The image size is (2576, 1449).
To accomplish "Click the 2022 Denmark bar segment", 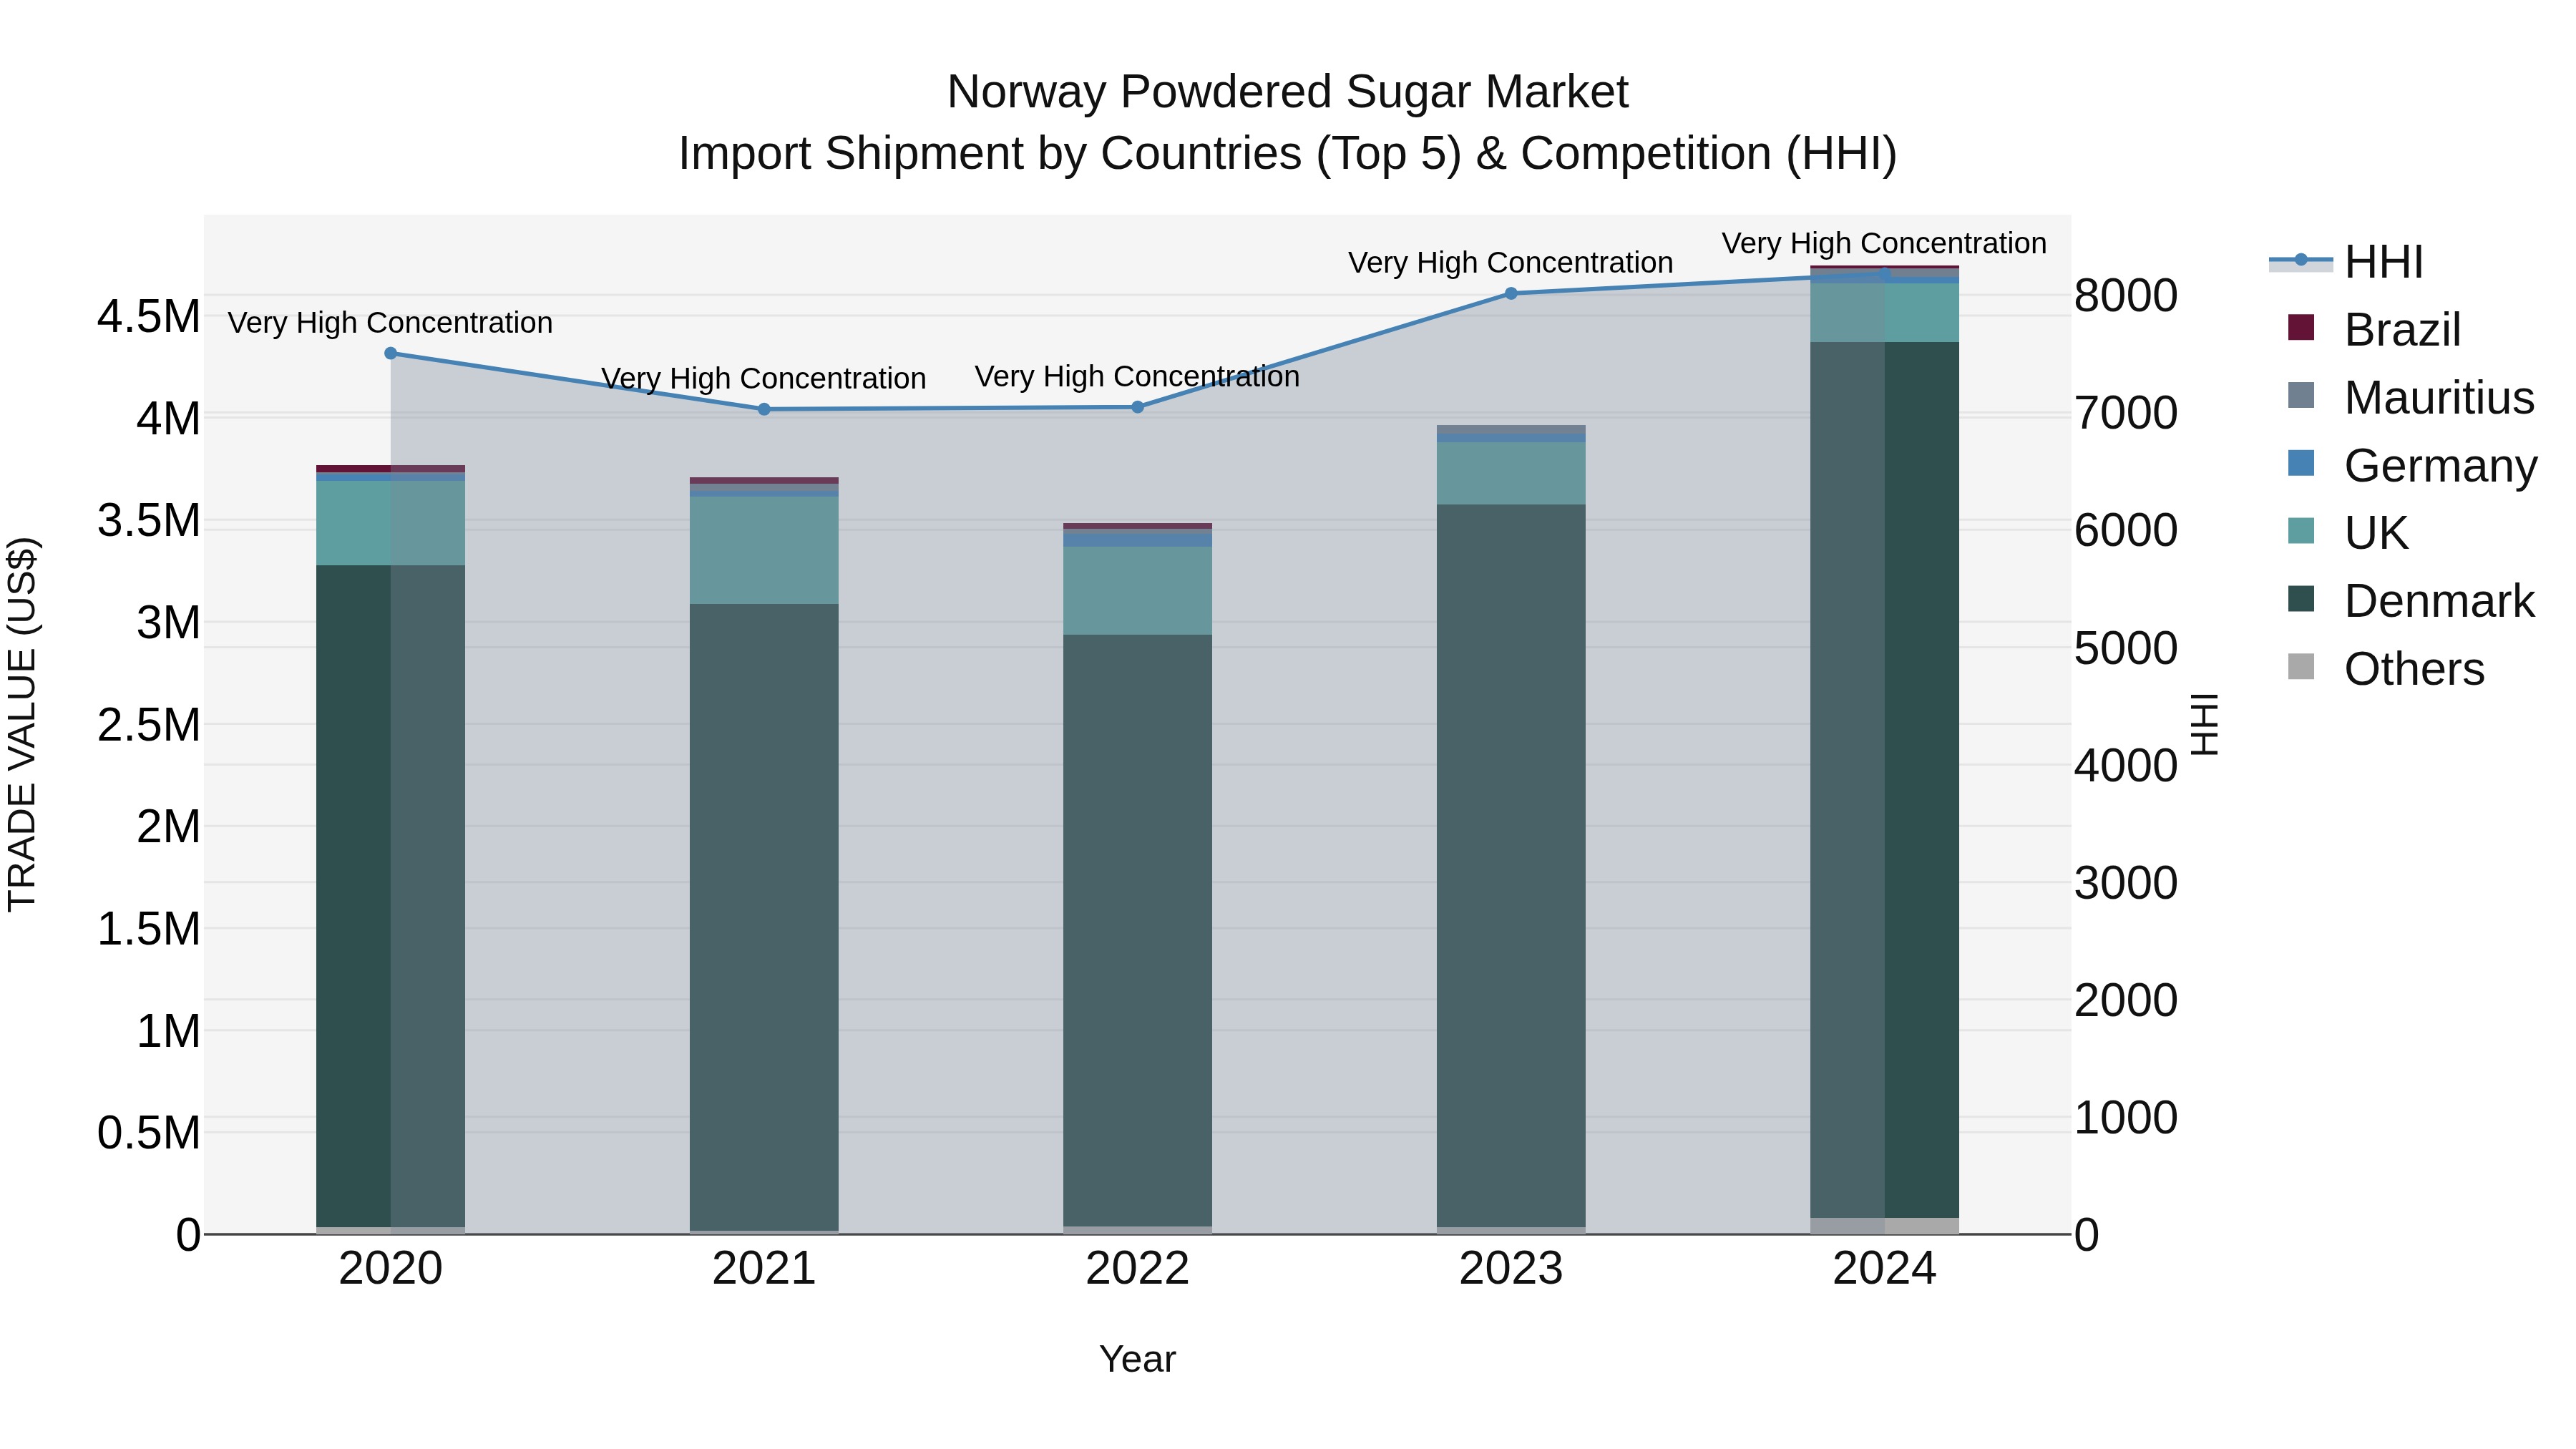I will pos(1137,930).
